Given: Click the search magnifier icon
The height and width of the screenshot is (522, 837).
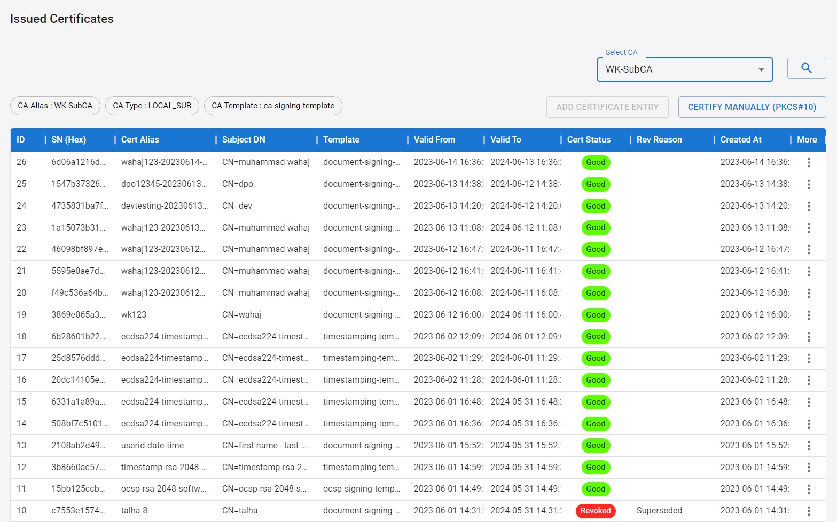Looking at the screenshot, I should [807, 68].
